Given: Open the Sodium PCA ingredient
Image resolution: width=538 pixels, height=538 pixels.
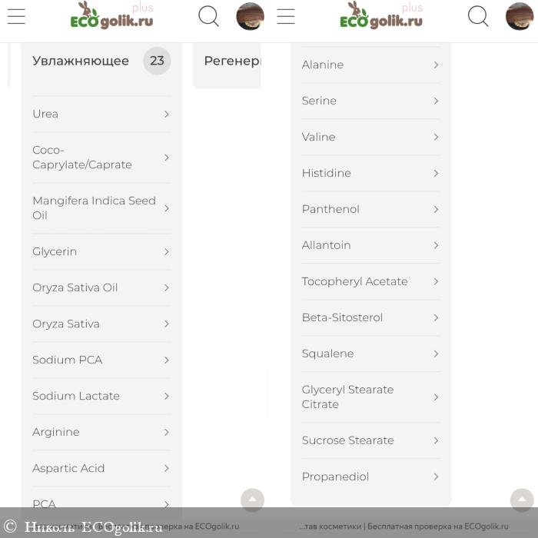Looking at the screenshot, I should coord(101,360).
